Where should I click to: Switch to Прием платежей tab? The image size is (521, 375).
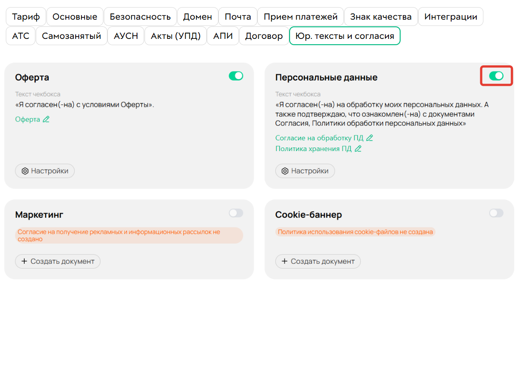pyautogui.click(x=301, y=17)
